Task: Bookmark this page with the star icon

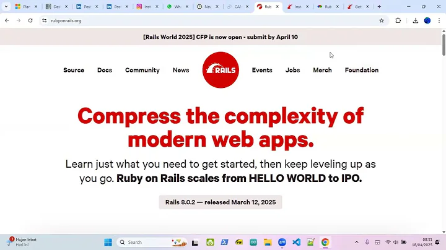Action: pyautogui.click(x=382, y=20)
